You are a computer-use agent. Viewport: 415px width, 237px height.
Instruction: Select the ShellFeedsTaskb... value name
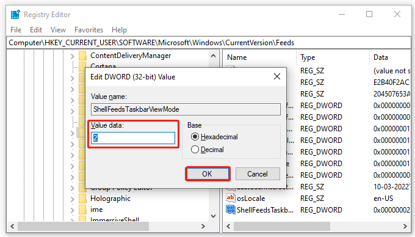point(265,210)
